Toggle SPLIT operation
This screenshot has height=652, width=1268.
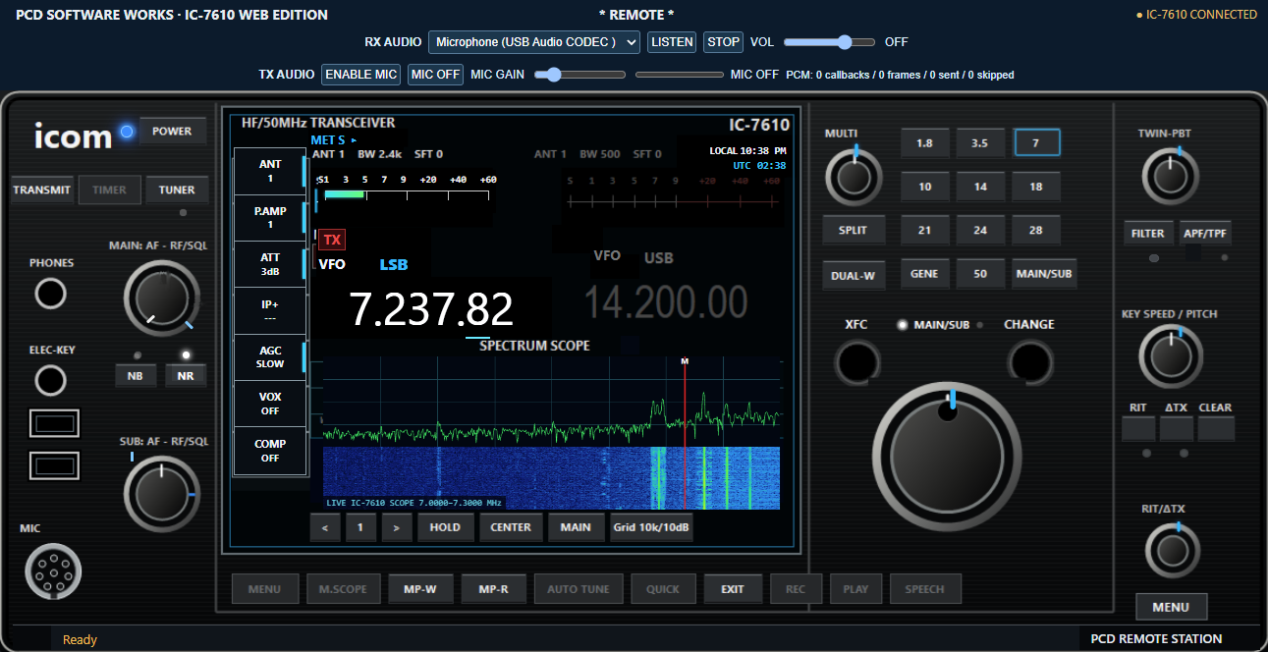point(853,230)
